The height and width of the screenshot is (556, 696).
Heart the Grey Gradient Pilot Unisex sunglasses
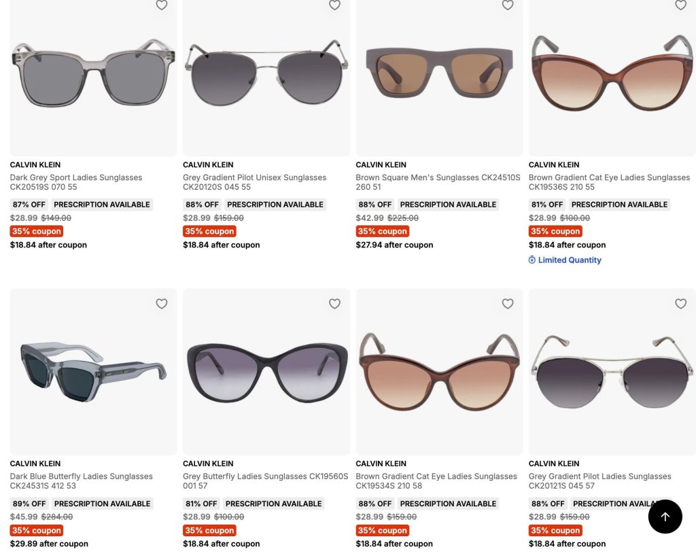[334, 5]
